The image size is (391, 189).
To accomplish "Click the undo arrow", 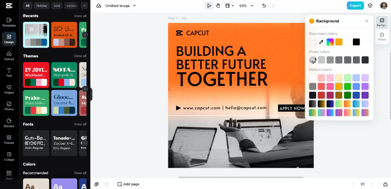I will (264, 5).
